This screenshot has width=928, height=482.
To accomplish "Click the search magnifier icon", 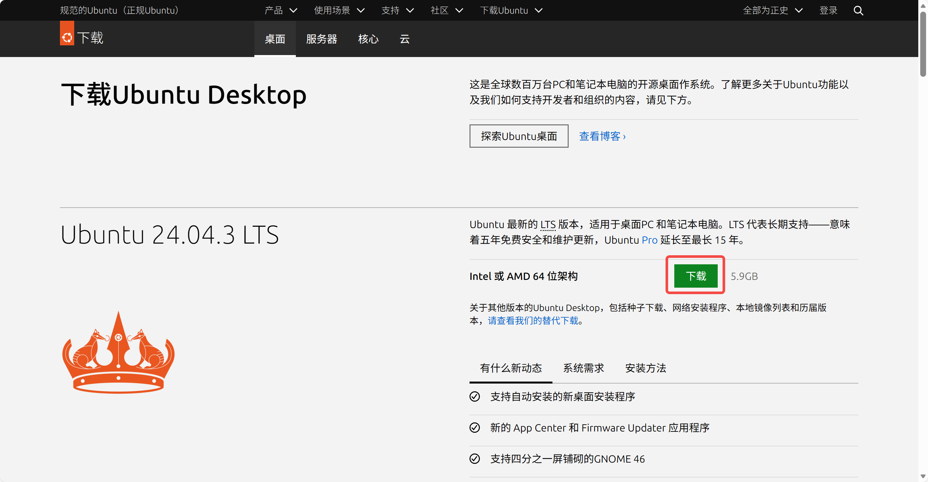I will click(858, 10).
